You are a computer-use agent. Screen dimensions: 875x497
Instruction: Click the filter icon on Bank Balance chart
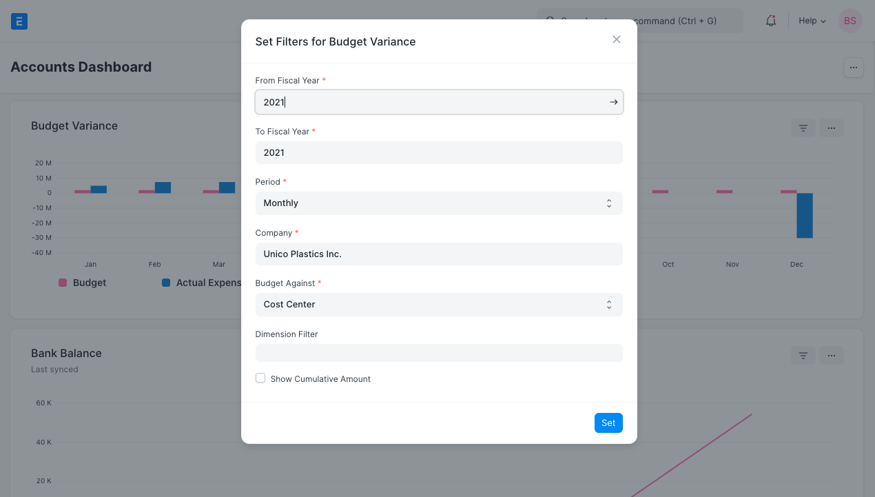coord(803,355)
